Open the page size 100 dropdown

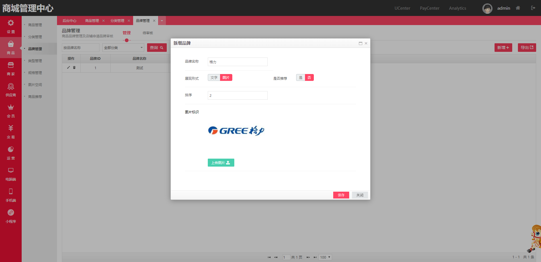coord(325,257)
